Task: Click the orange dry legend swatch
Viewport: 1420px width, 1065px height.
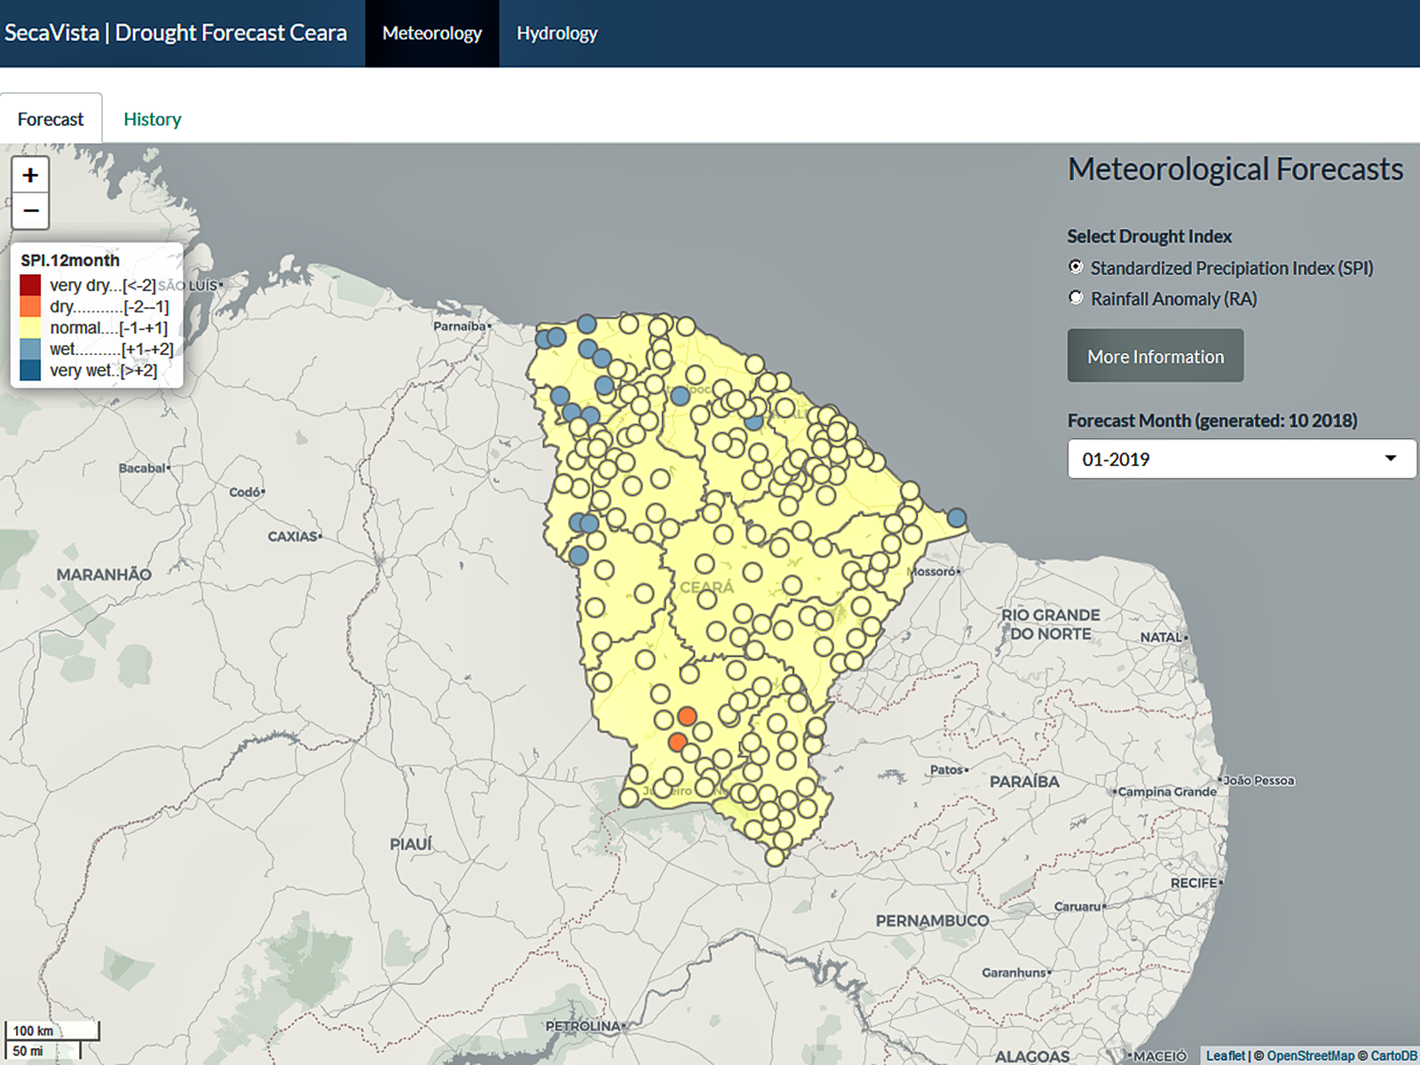Action: coord(30,307)
